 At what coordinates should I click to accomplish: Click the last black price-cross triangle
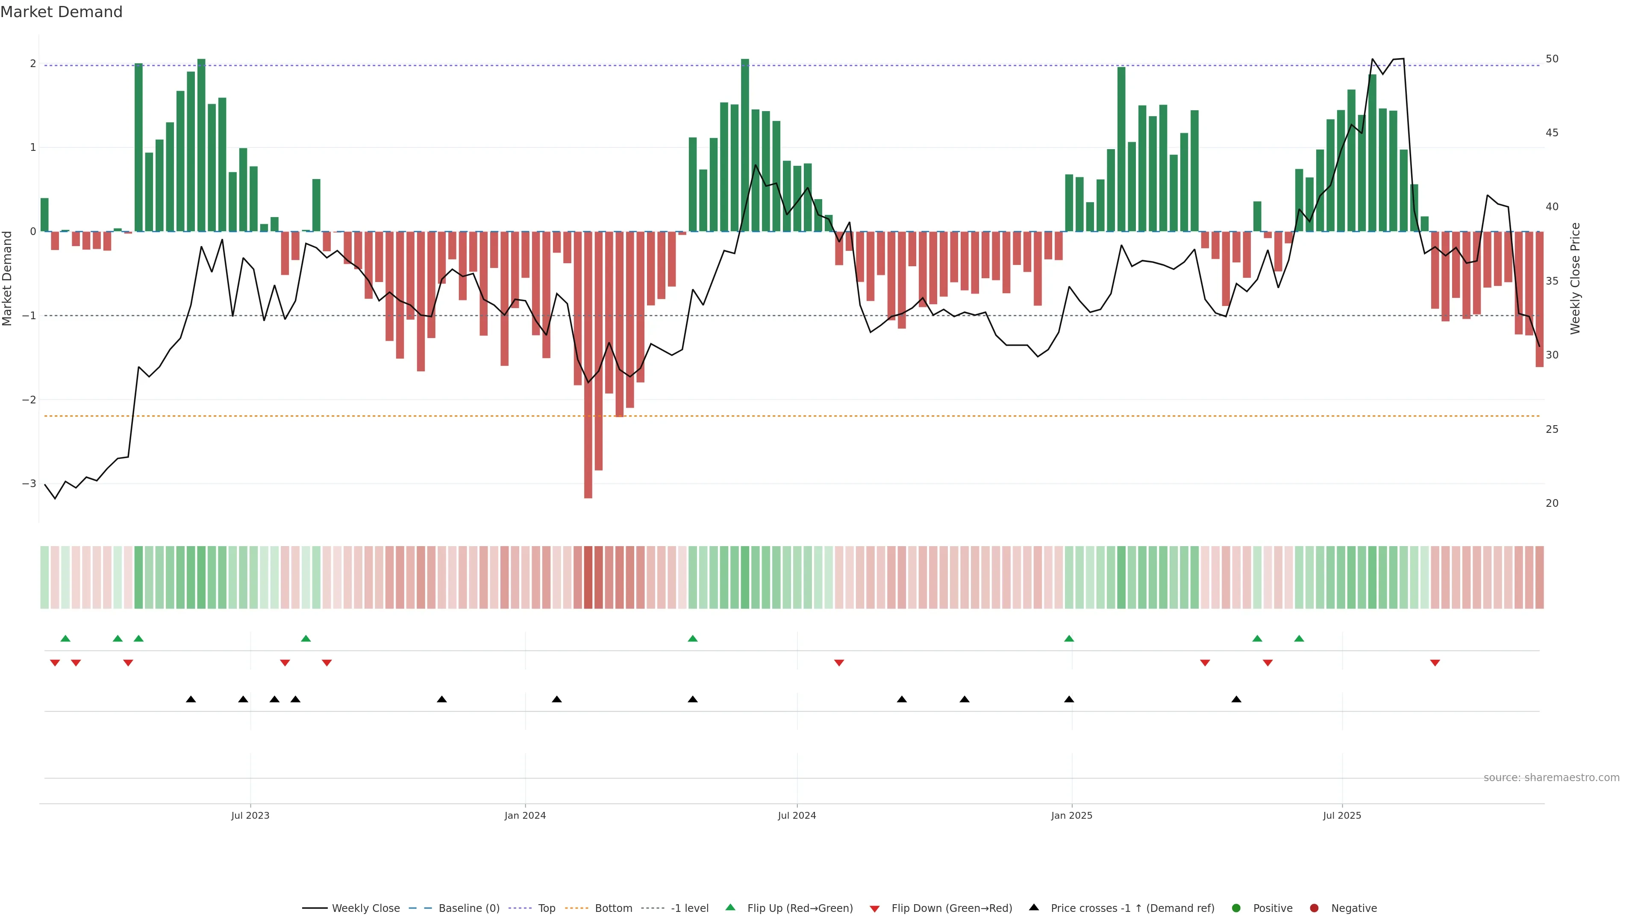(1236, 700)
